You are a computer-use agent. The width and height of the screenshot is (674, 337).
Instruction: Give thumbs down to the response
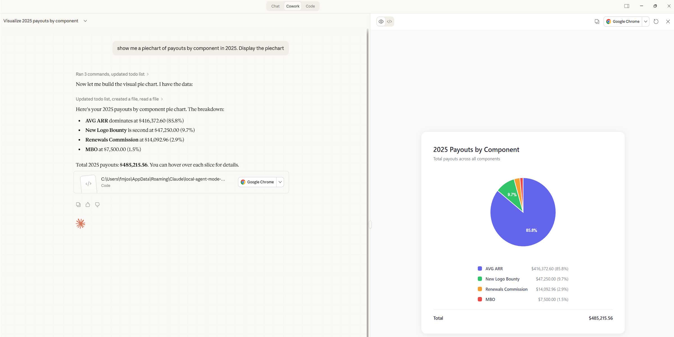97,205
